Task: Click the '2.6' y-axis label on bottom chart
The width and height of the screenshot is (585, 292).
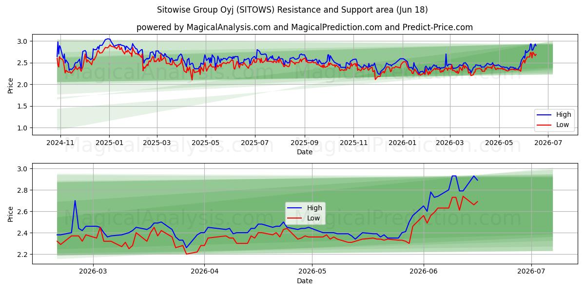Action: point(23,212)
